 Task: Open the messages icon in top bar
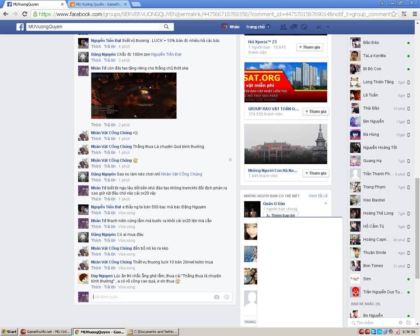tap(294, 27)
